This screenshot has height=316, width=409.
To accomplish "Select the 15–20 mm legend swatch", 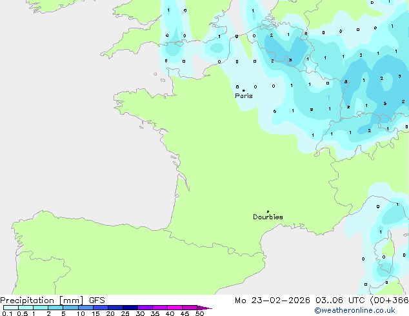I will [x=101, y=308].
